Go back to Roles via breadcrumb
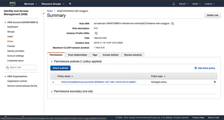Viewport: 224px width, 120px height. tap(50, 11)
